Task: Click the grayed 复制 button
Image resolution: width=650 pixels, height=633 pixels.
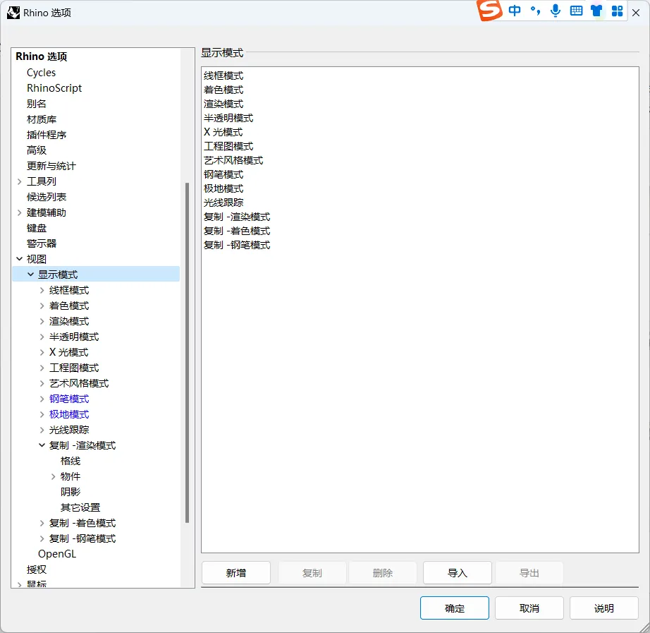Action: tap(312, 573)
